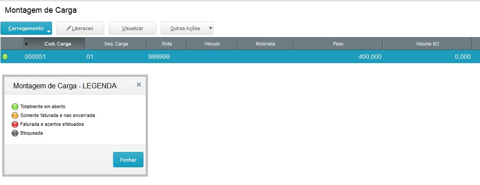
Task: Click red Faturada e acertos legend icon
Action: (15, 125)
